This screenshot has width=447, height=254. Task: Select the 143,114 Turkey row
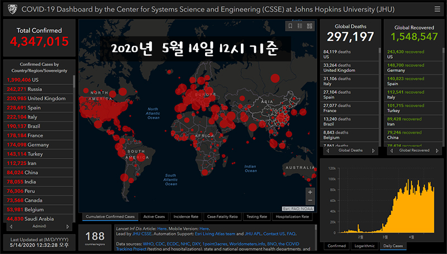tap(38, 154)
